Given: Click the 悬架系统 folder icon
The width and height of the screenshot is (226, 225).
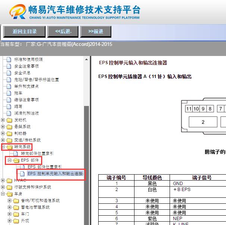Looking at the screenshot, I should [x=9, y=127].
